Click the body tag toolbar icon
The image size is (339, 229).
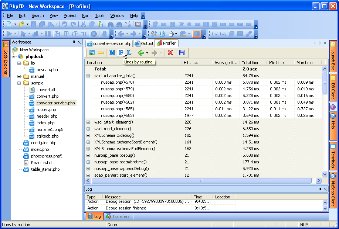tap(223, 34)
